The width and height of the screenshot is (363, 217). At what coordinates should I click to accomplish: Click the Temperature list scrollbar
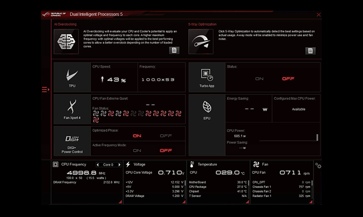point(249,183)
